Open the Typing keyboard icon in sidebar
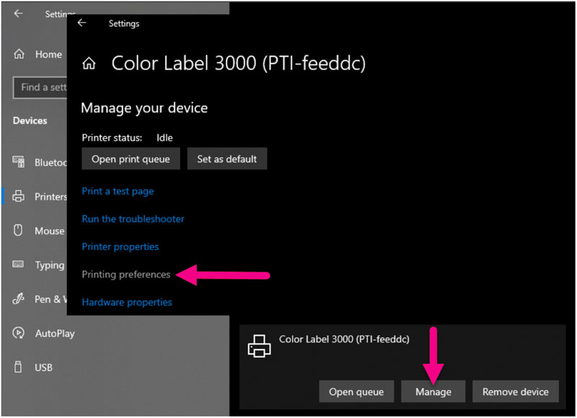Viewport: 577px width, 418px height. pyautogui.click(x=18, y=264)
